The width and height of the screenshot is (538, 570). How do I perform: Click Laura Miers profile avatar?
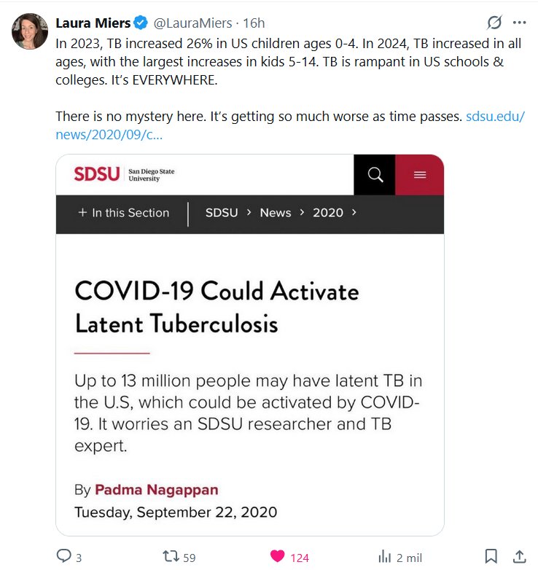[30, 31]
